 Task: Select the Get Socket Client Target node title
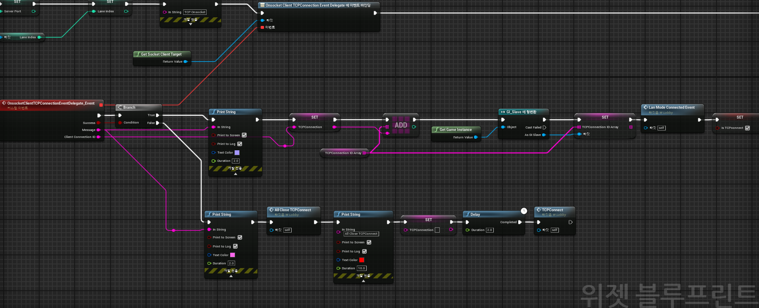(x=161, y=54)
